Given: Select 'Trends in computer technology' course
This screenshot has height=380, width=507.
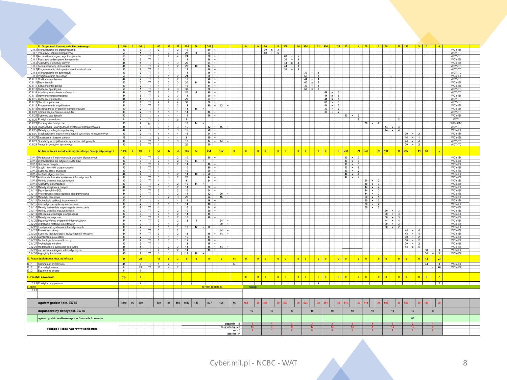Looking at the screenshot, I should click(x=55, y=145).
